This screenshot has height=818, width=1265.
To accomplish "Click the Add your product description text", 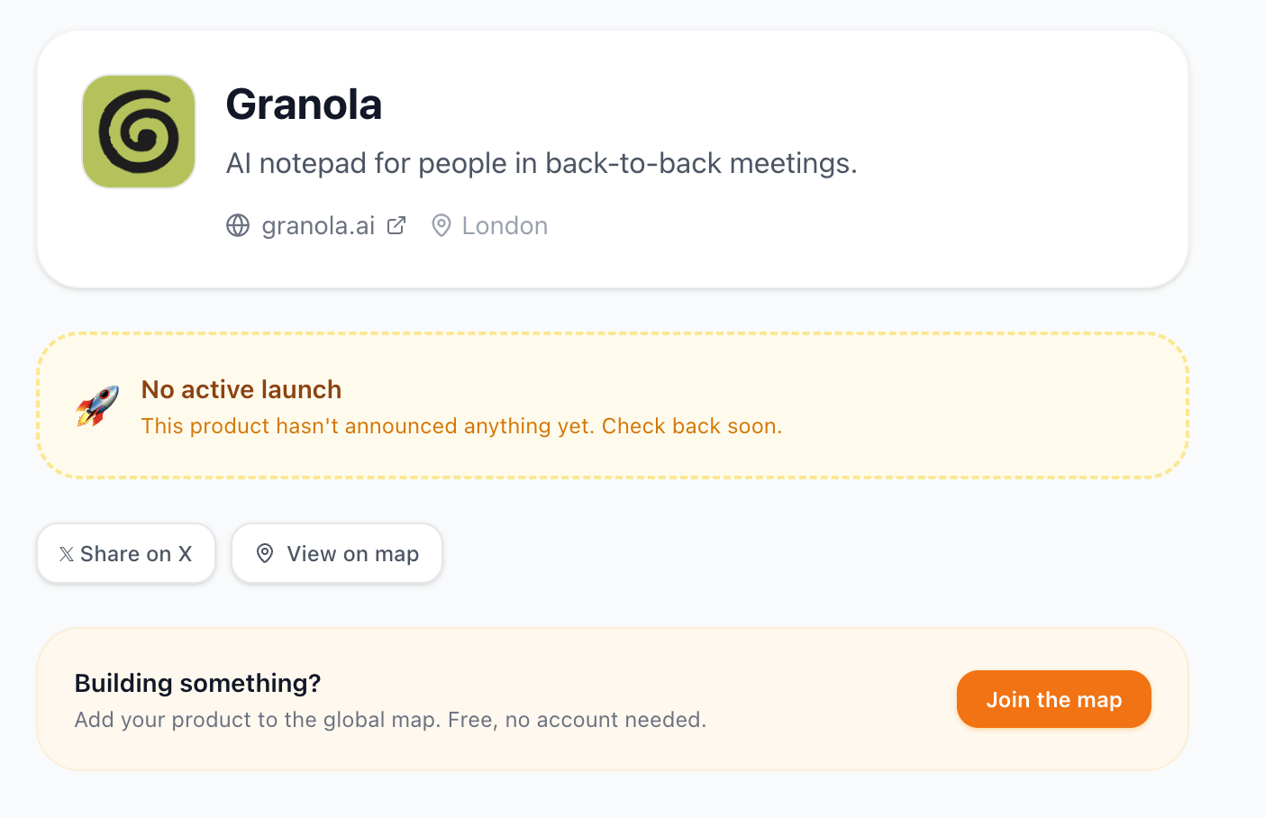I will pyautogui.click(x=390, y=720).
